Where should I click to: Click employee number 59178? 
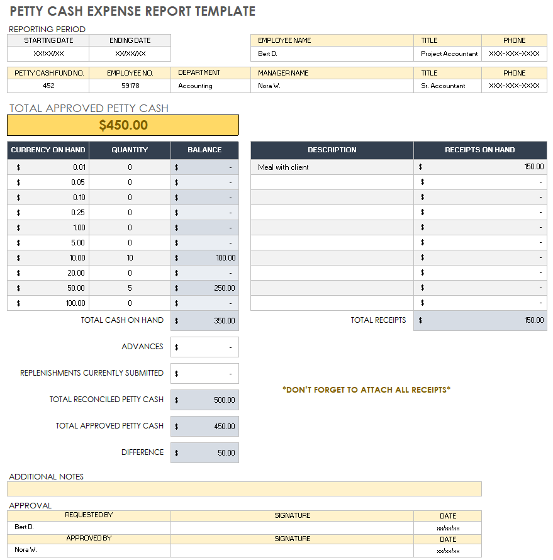tap(130, 86)
